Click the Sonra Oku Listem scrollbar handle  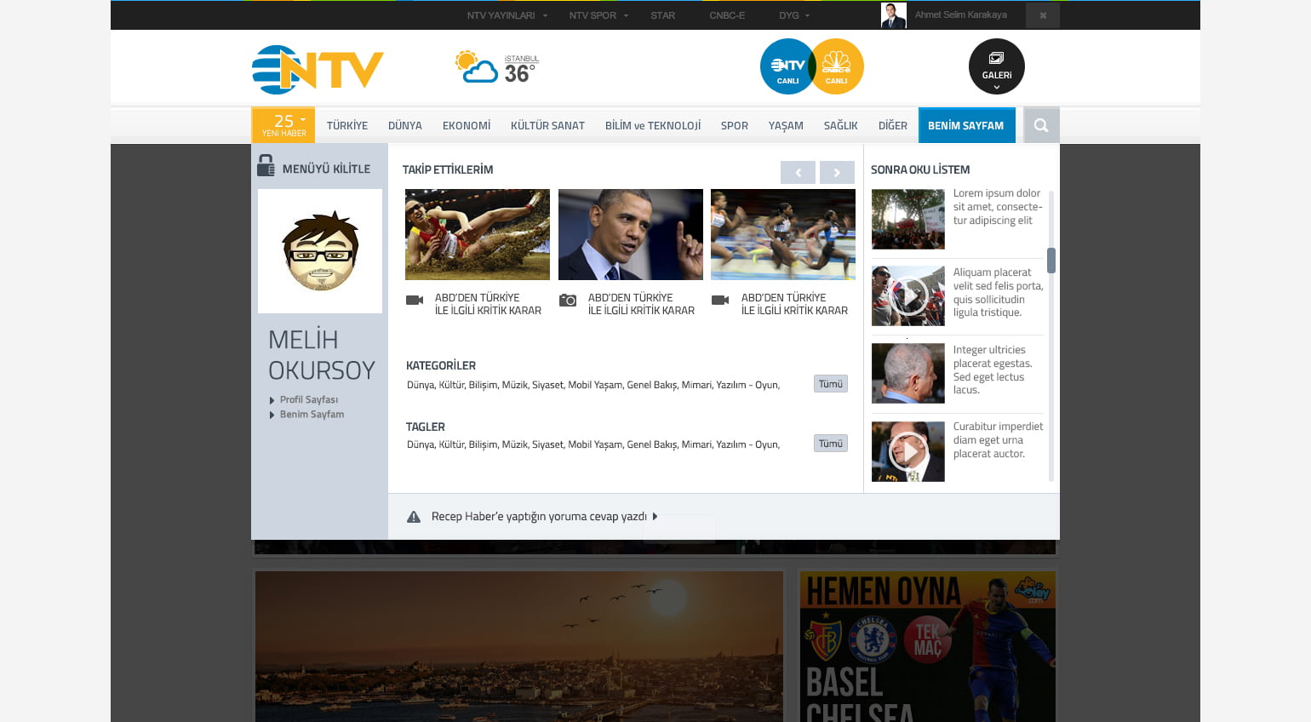[1051, 261]
